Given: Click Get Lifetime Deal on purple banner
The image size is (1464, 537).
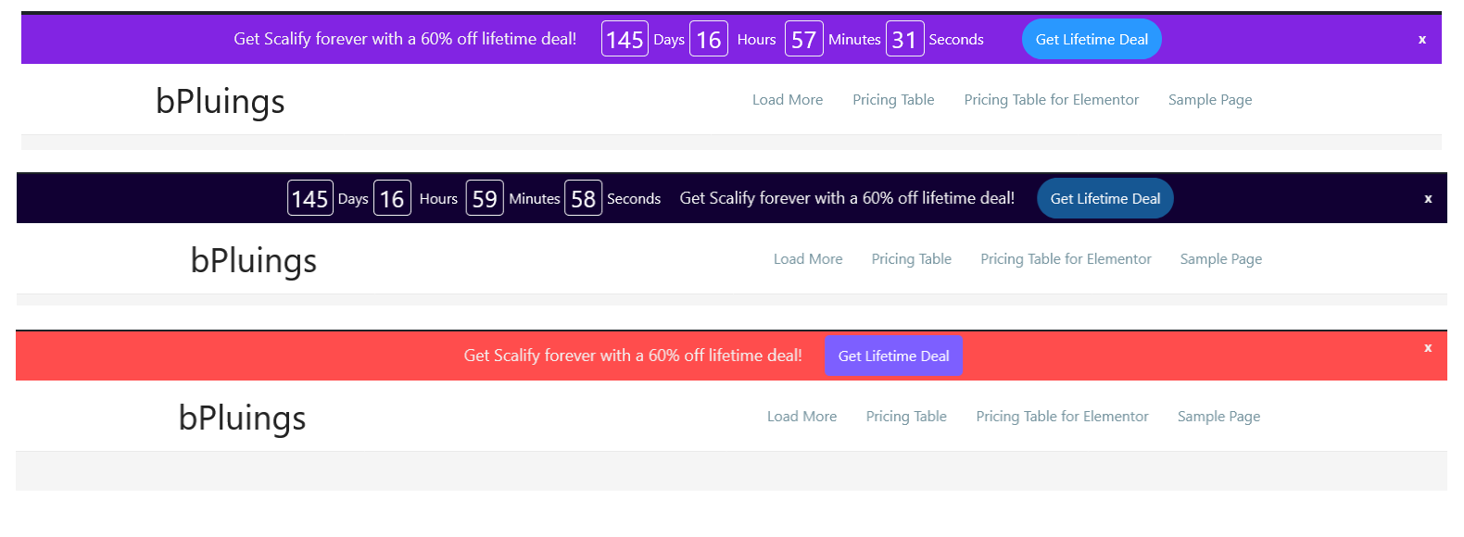Looking at the screenshot, I should [x=1091, y=39].
